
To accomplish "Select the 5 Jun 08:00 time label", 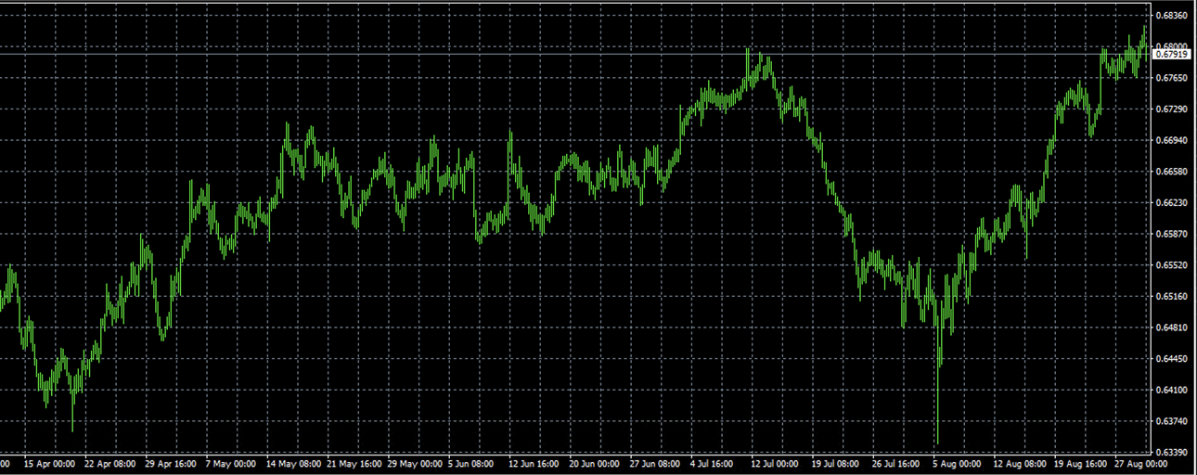I will [471, 464].
